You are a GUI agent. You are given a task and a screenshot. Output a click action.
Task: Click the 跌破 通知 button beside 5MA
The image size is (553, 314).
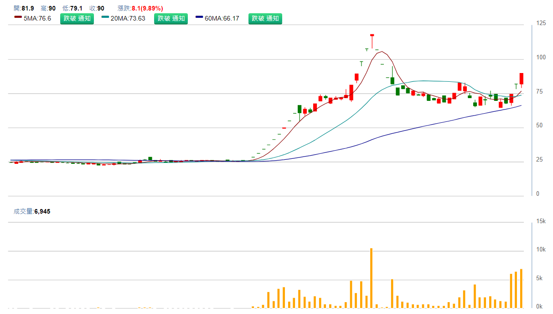click(x=77, y=19)
